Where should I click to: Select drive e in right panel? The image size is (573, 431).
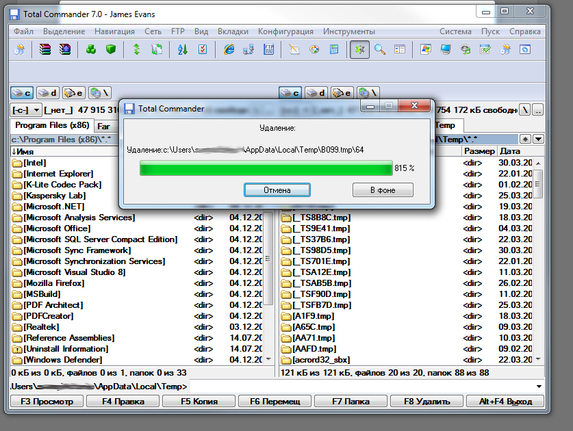point(341,92)
